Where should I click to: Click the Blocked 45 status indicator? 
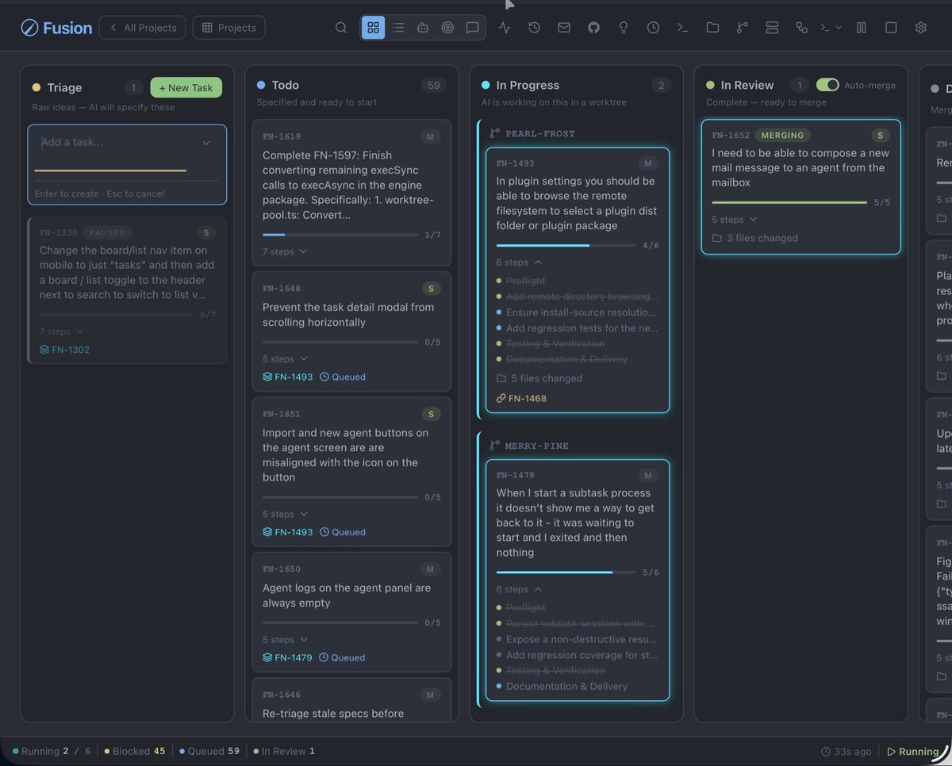click(135, 751)
